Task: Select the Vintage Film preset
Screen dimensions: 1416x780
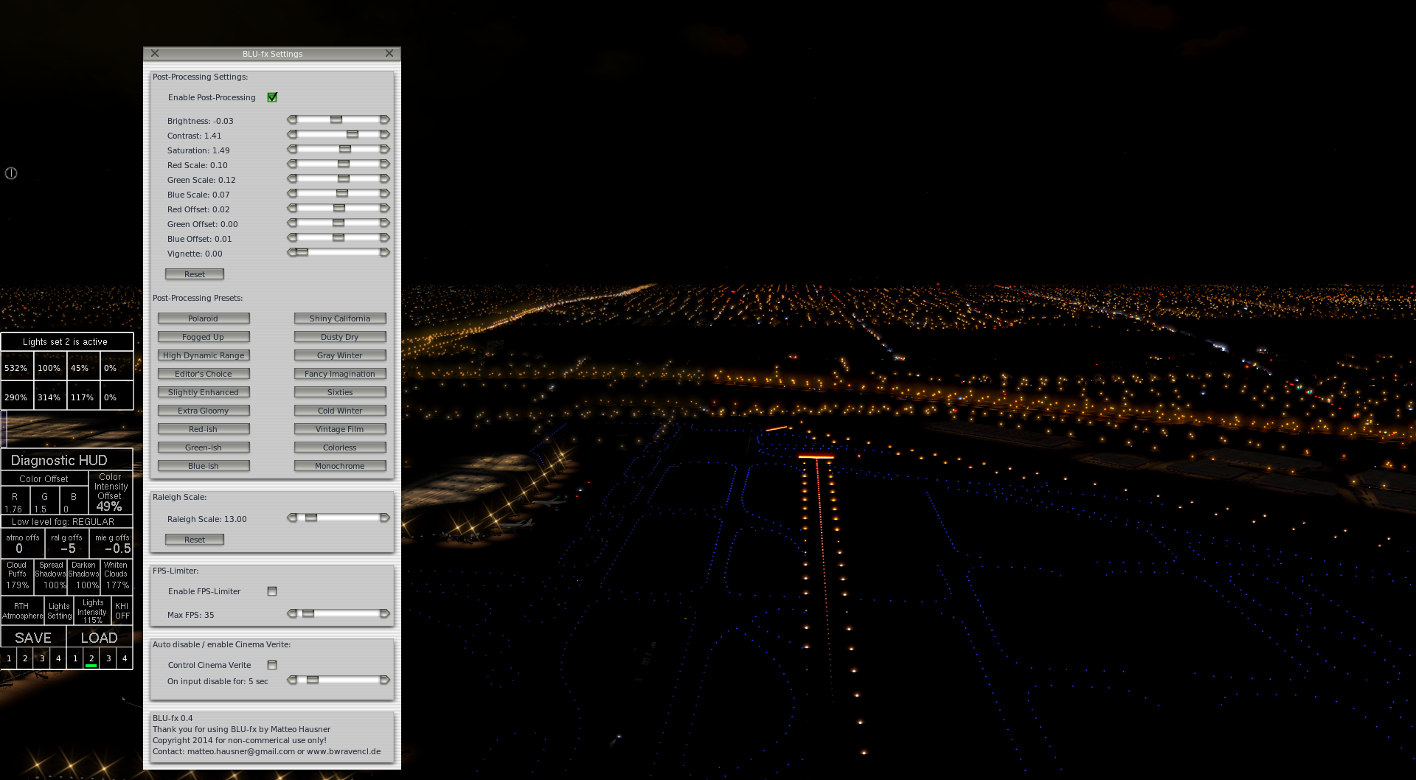Action: pos(340,429)
